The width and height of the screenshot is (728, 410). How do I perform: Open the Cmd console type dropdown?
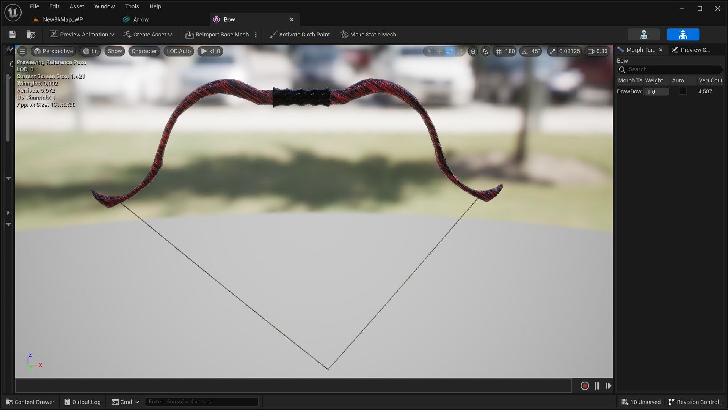(x=126, y=402)
